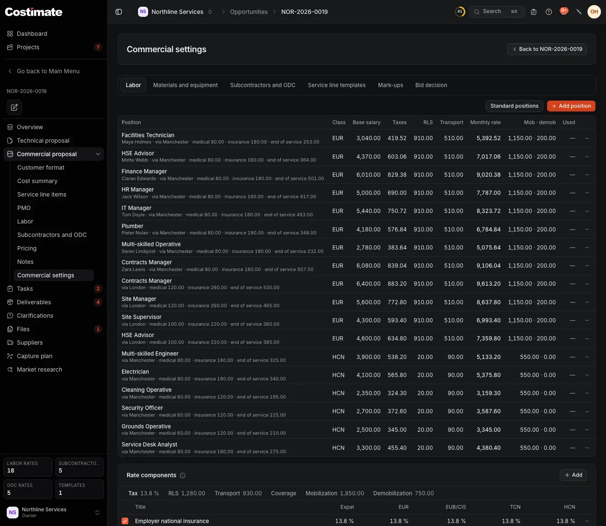Click the Rate components info icon

[183, 476]
